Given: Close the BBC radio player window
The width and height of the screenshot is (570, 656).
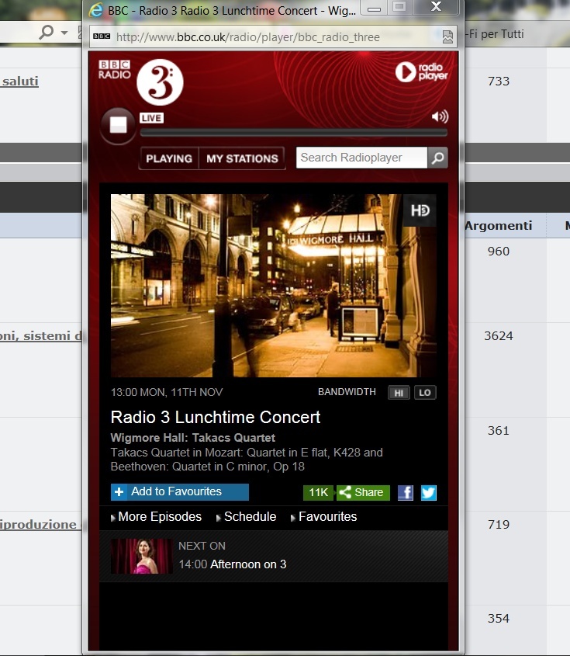Looking at the screenshot, I should 437,7.
